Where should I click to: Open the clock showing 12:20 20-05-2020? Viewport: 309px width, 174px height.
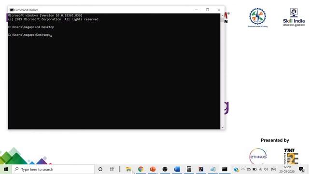point(287,169)
